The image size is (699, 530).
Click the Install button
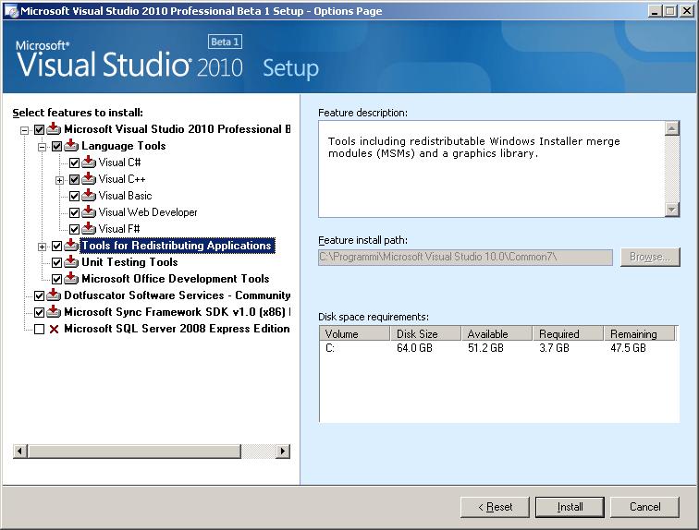pos(570,507)
